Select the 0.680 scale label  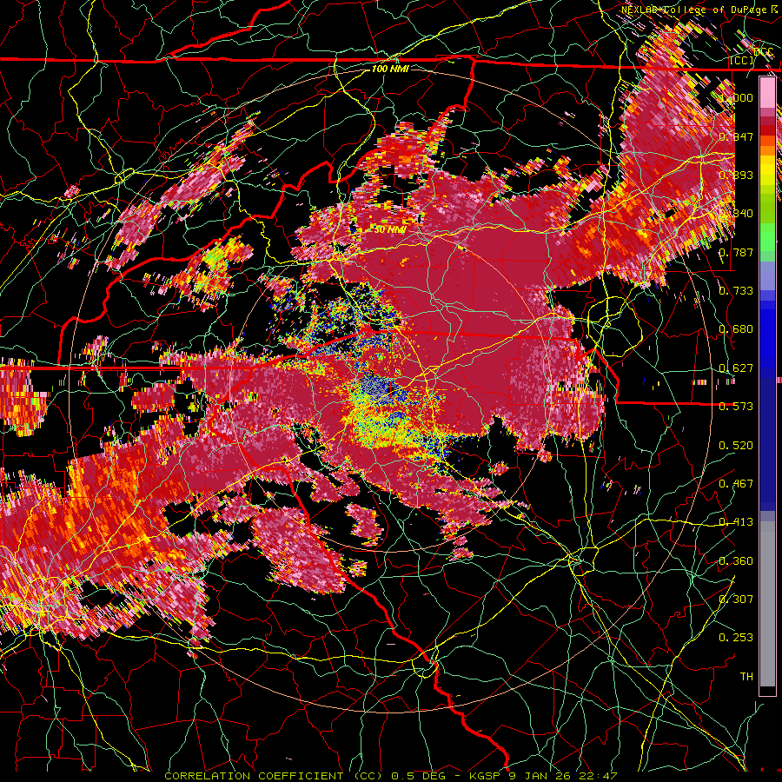point(736,329)
